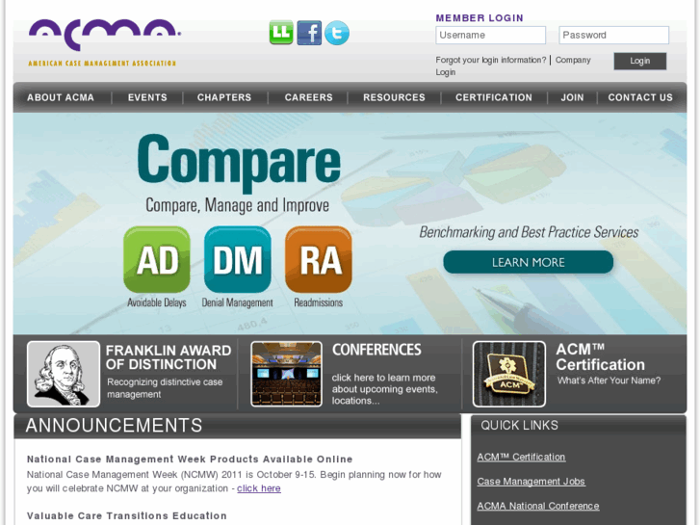Open the CONTACT US menu item

click(x=640, y=97)
